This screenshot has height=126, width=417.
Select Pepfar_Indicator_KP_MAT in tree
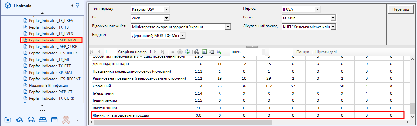[51, 72]
